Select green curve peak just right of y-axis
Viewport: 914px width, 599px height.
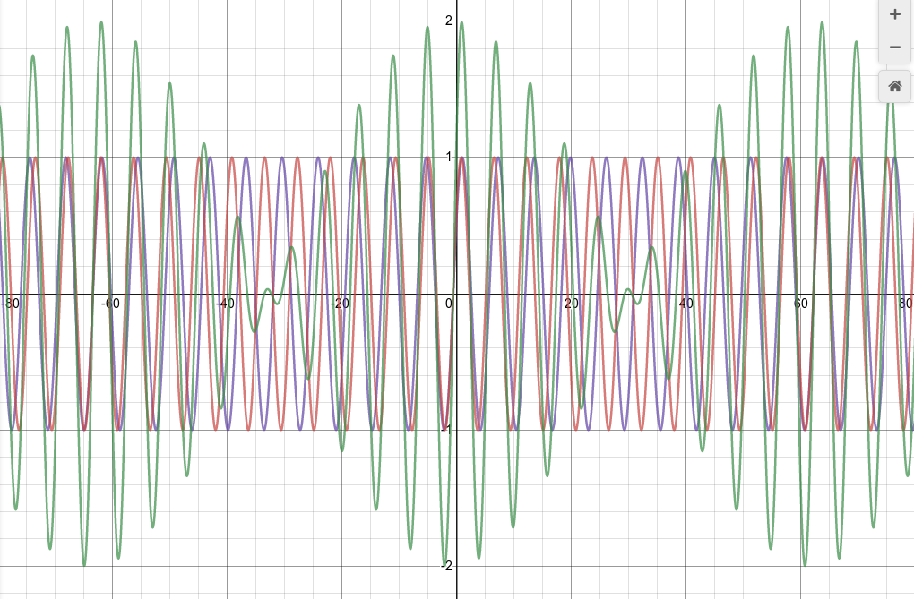pyautogui.click(x=461, y=22)
